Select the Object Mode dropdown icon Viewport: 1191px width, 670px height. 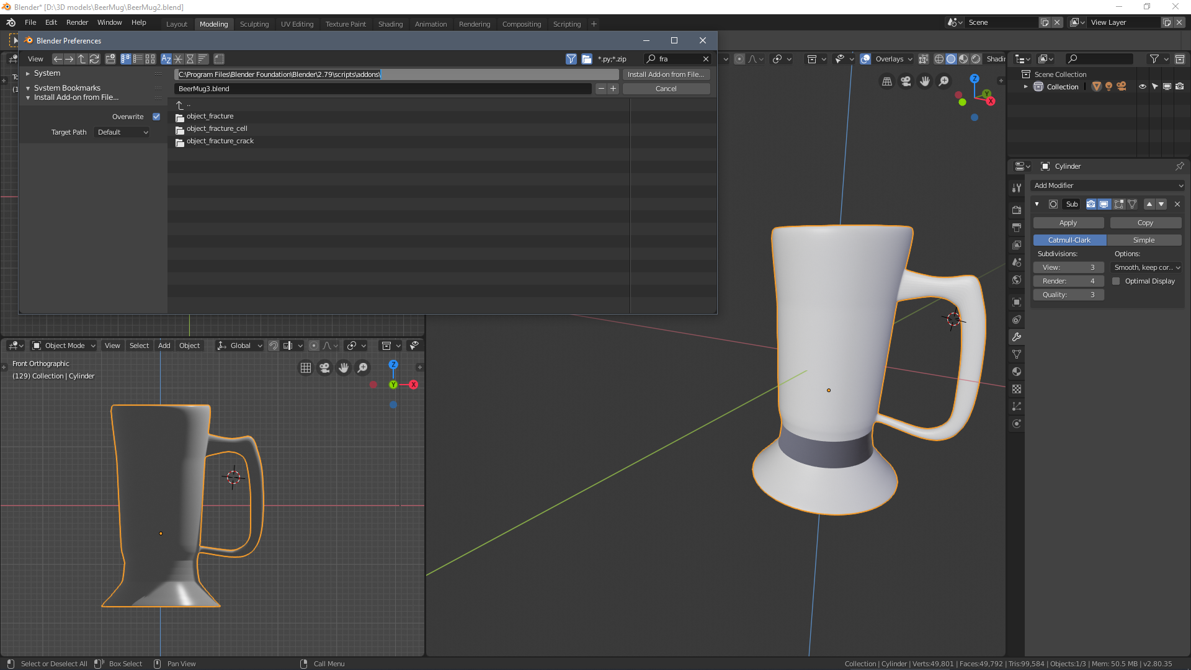(x=92, y=345)
